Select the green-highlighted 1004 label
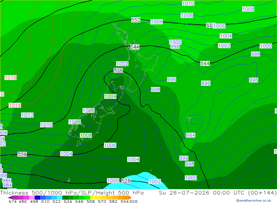Screen dimensions: 277x203 (x=111, y=96)
